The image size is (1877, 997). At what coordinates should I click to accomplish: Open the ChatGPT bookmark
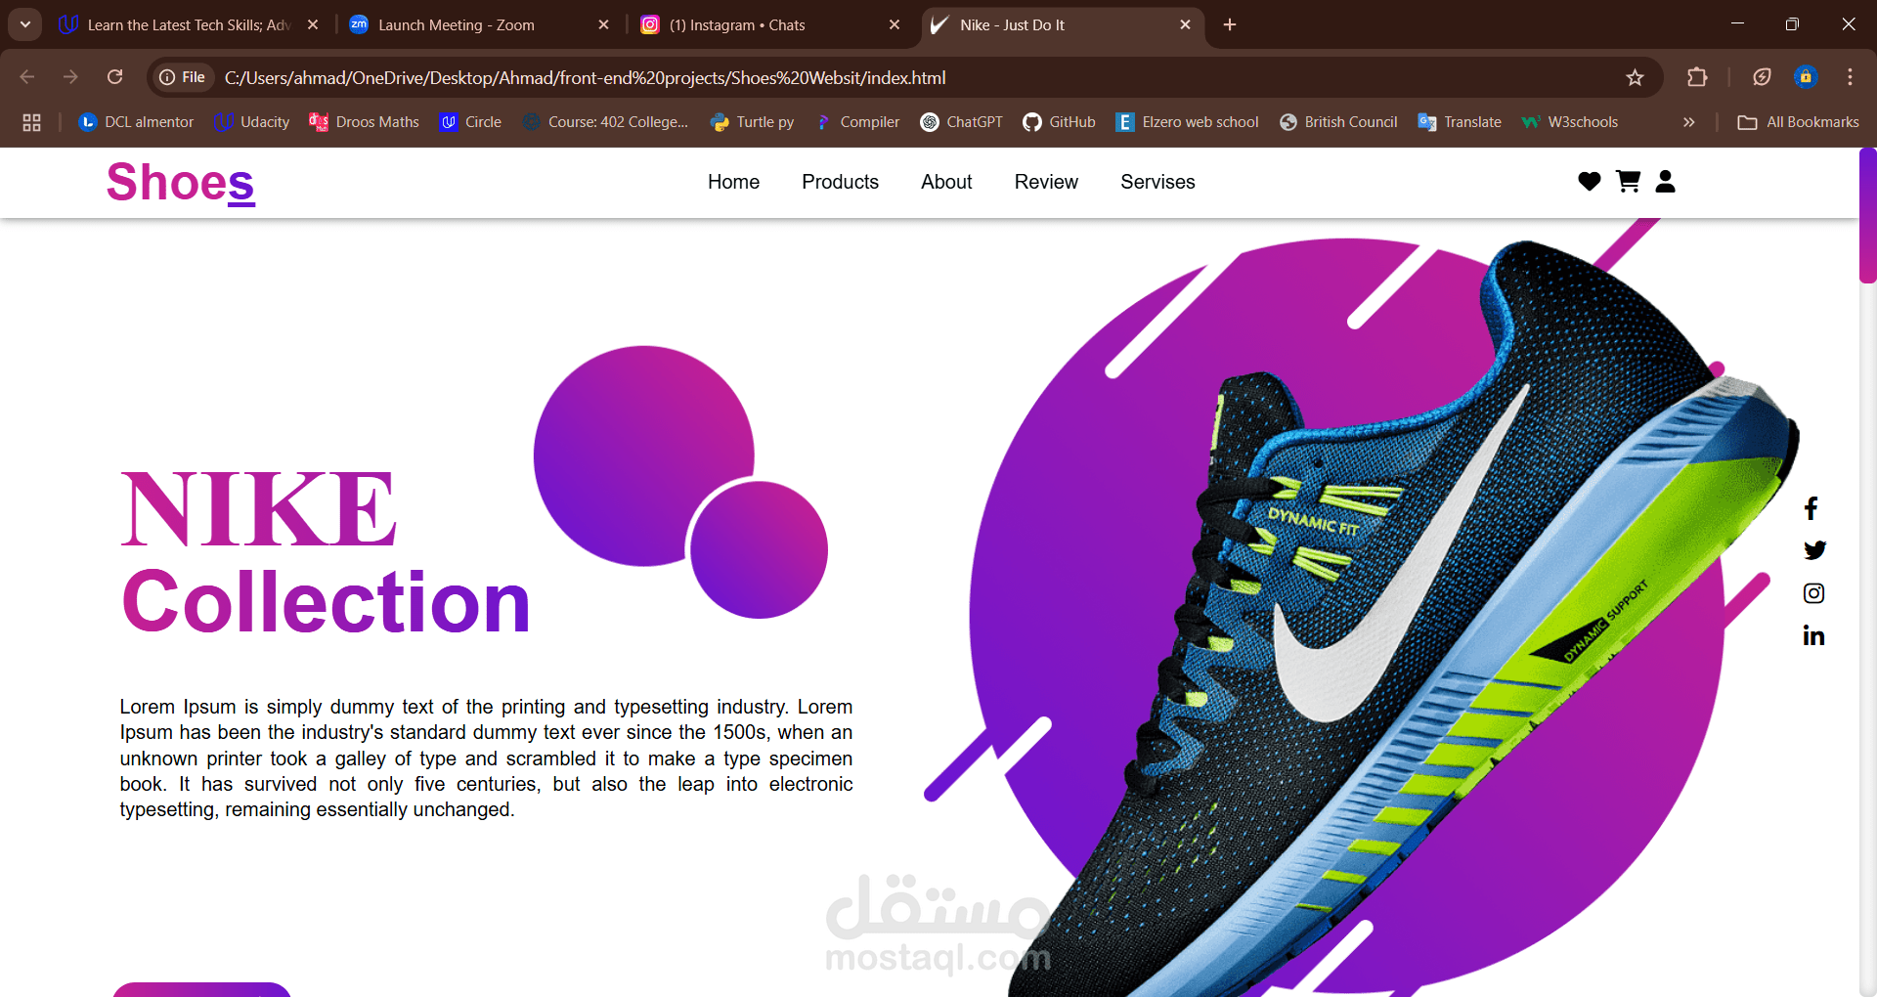(961, 122)
